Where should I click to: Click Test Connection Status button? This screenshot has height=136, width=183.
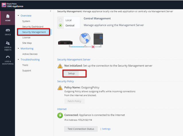[x=81, y=129]
